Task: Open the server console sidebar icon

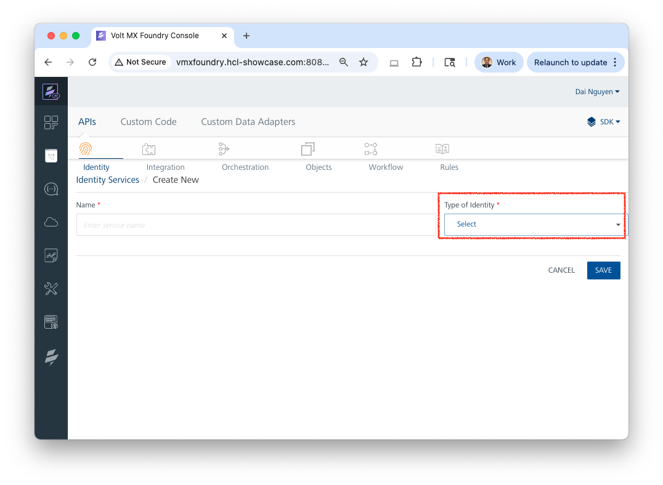Action: coord(51,323)
